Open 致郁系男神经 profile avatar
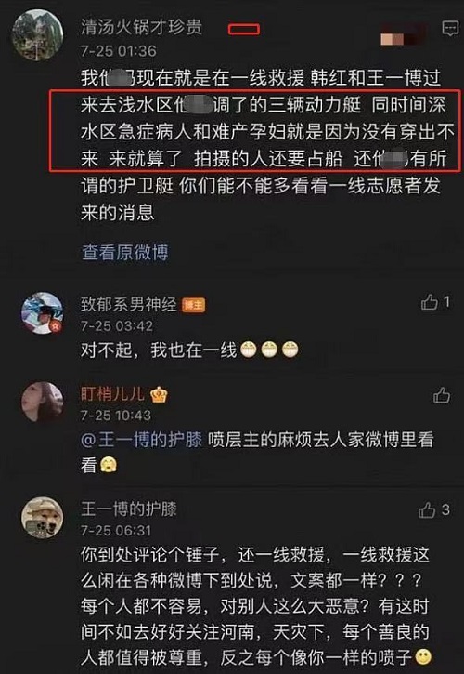Viewport: 464px width, 674px height. point(42,313)
